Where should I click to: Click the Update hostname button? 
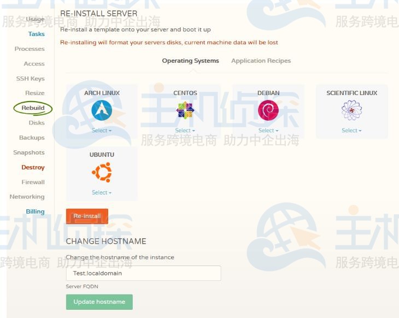tap(99, 302)
